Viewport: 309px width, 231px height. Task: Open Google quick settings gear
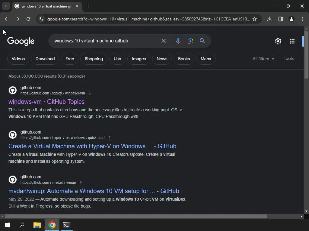[278, 41]
